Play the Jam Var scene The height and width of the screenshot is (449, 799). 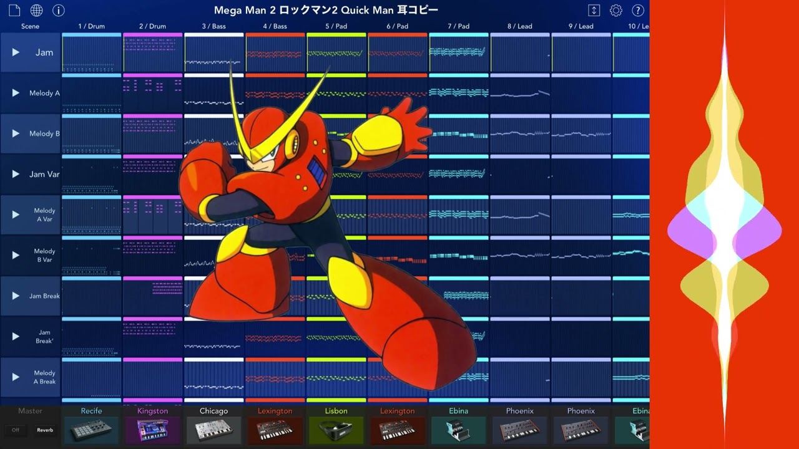pyautogui.click(x=16, y=174)
